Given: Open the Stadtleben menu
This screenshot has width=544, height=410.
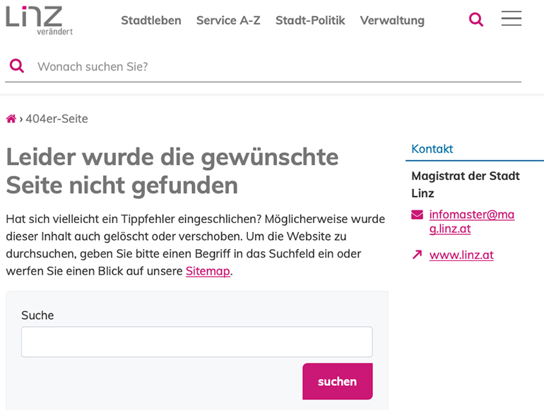Looking at the screenshot, I should coord(150,20).
